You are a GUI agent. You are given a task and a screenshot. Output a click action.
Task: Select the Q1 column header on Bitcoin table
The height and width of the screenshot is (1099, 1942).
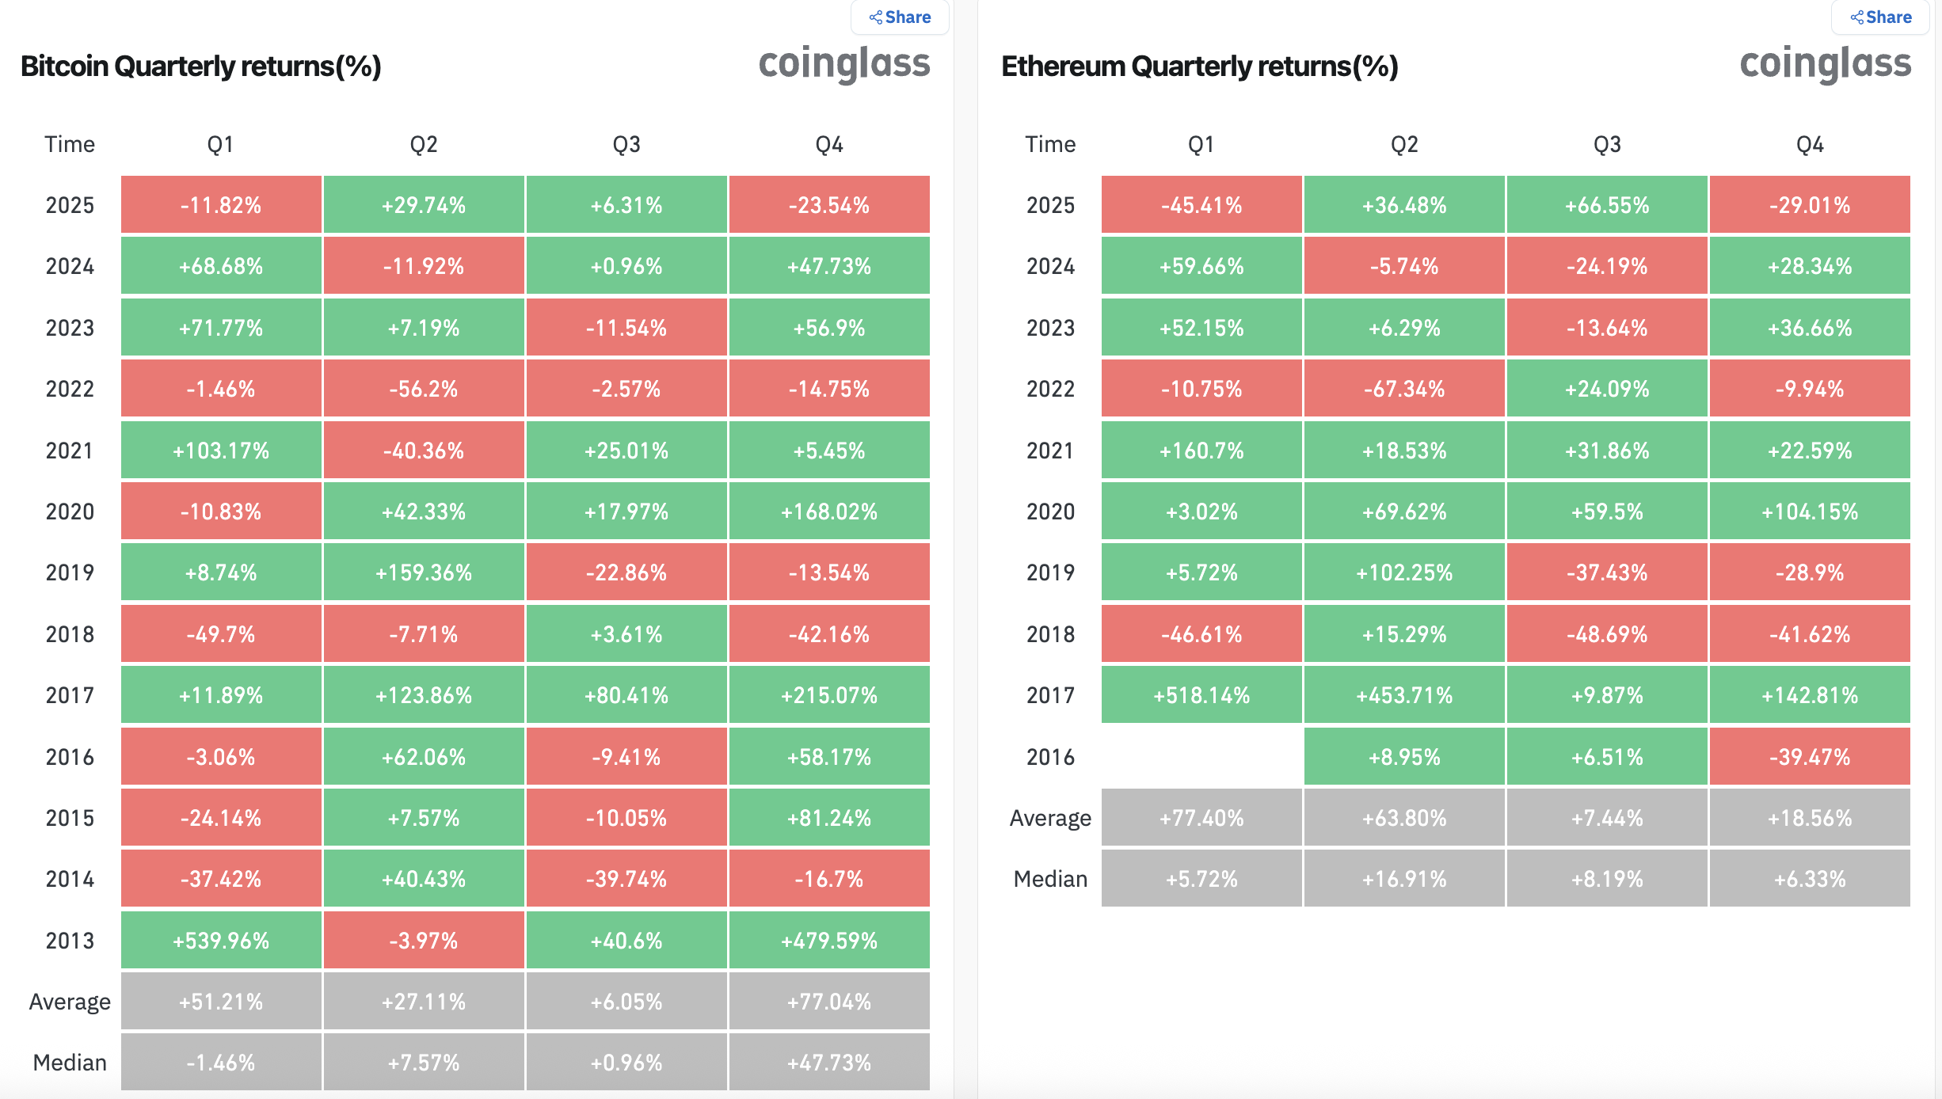tap(221, 143)
